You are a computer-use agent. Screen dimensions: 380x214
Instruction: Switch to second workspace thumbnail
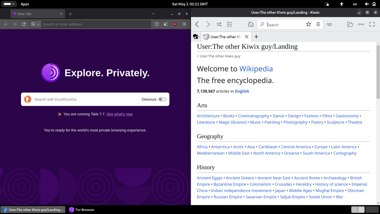click(372, 210)
